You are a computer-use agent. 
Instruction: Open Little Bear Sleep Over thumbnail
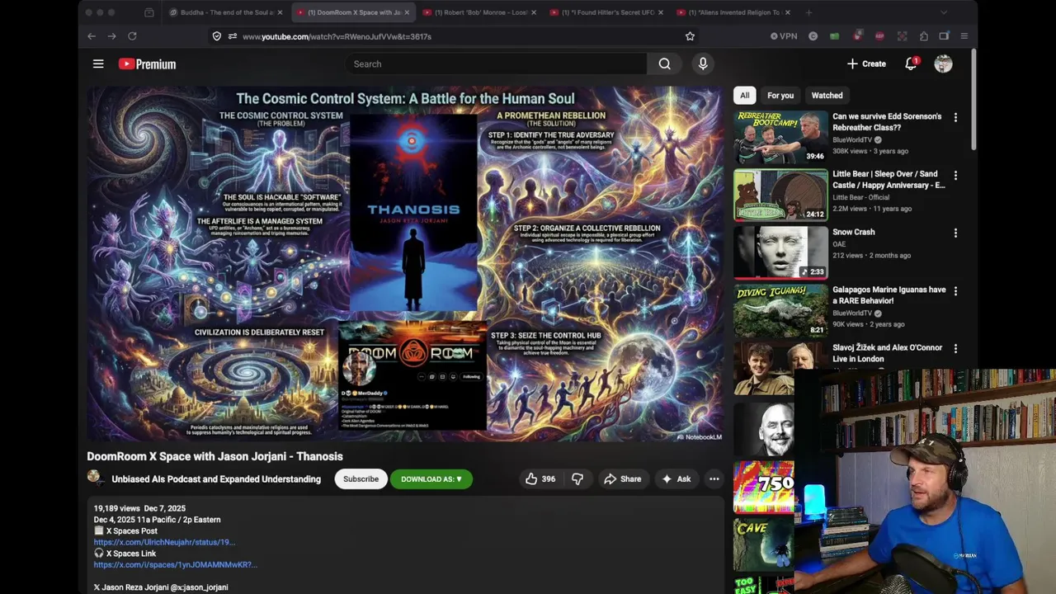pyautogui.click(x=780, y=195)
